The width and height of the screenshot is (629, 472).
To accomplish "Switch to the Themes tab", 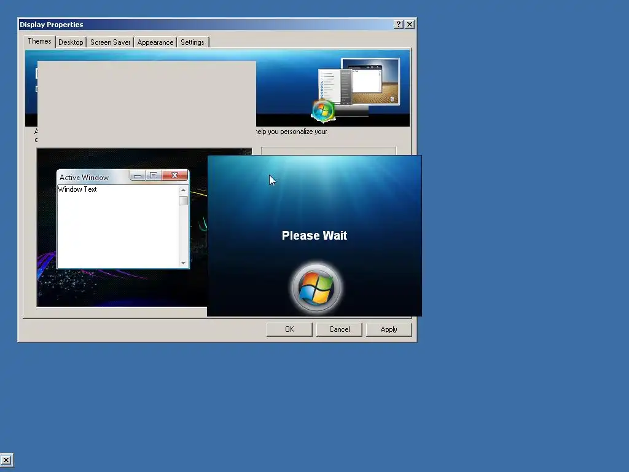I will click(x=39, y=41).
